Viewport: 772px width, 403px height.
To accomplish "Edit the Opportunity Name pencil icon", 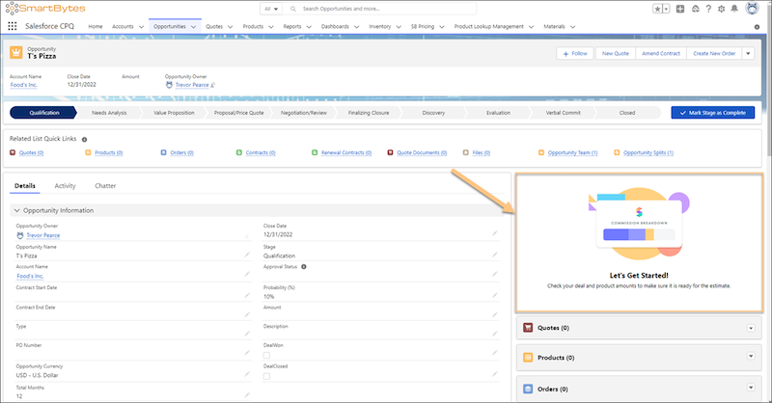I will [x=247, y=255].
